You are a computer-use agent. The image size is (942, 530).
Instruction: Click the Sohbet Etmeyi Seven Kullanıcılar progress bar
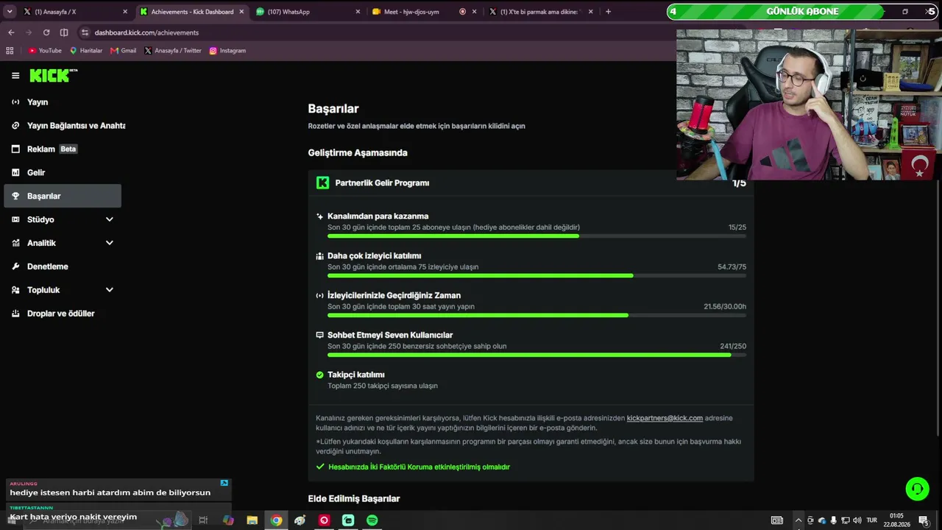[x=536, y=356]
